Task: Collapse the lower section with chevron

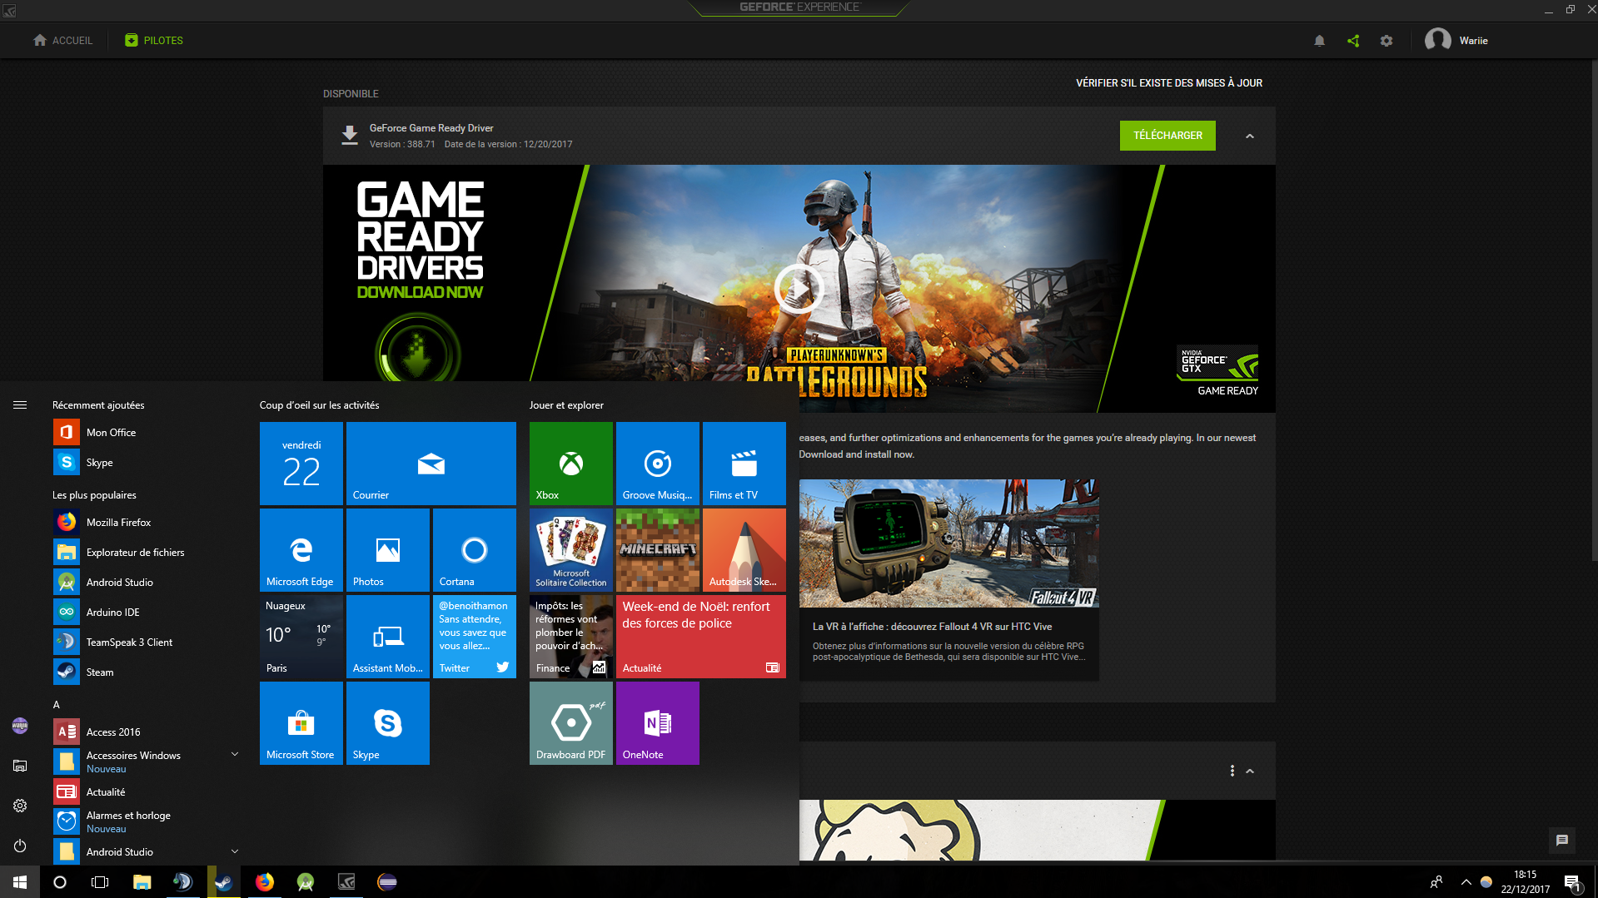Action: tap(1249, 771)
